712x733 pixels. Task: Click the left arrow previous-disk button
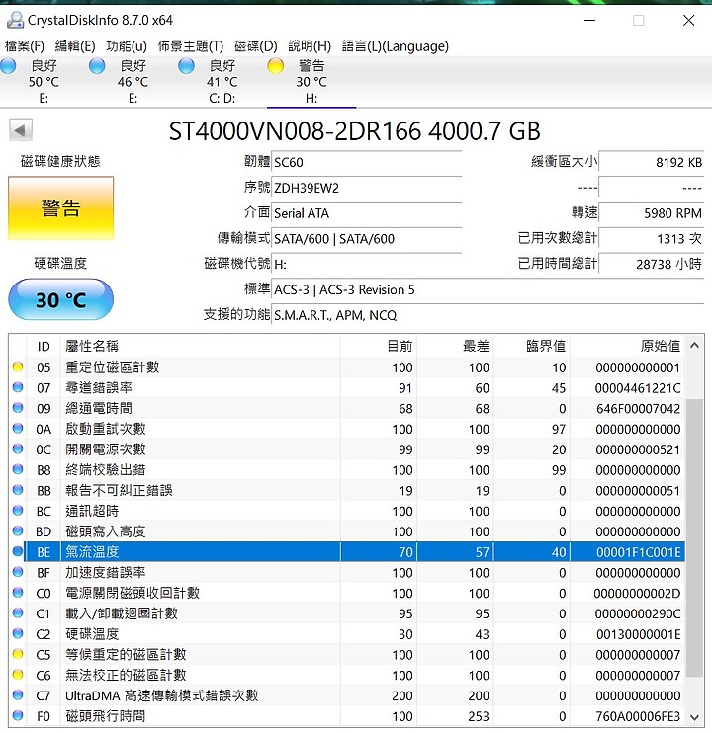tap(21, 130)
